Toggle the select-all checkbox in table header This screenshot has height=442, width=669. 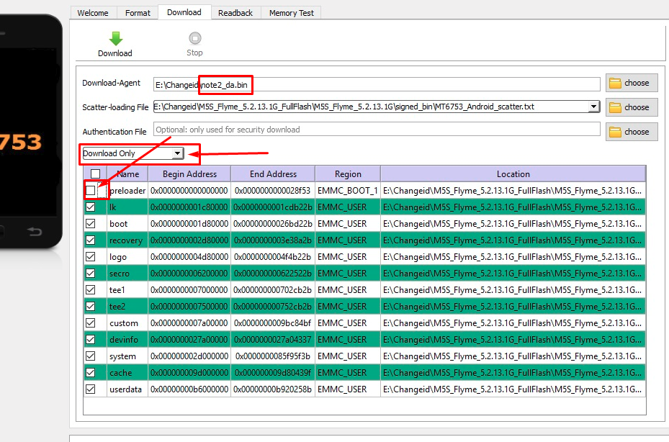pos(95,174)
